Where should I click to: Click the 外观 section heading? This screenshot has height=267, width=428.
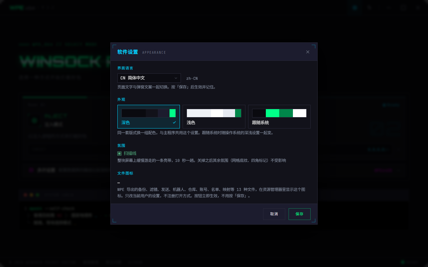(x=121, y=99)
